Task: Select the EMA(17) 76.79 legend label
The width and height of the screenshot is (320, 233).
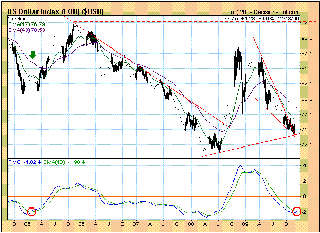Action: point(26,24)
